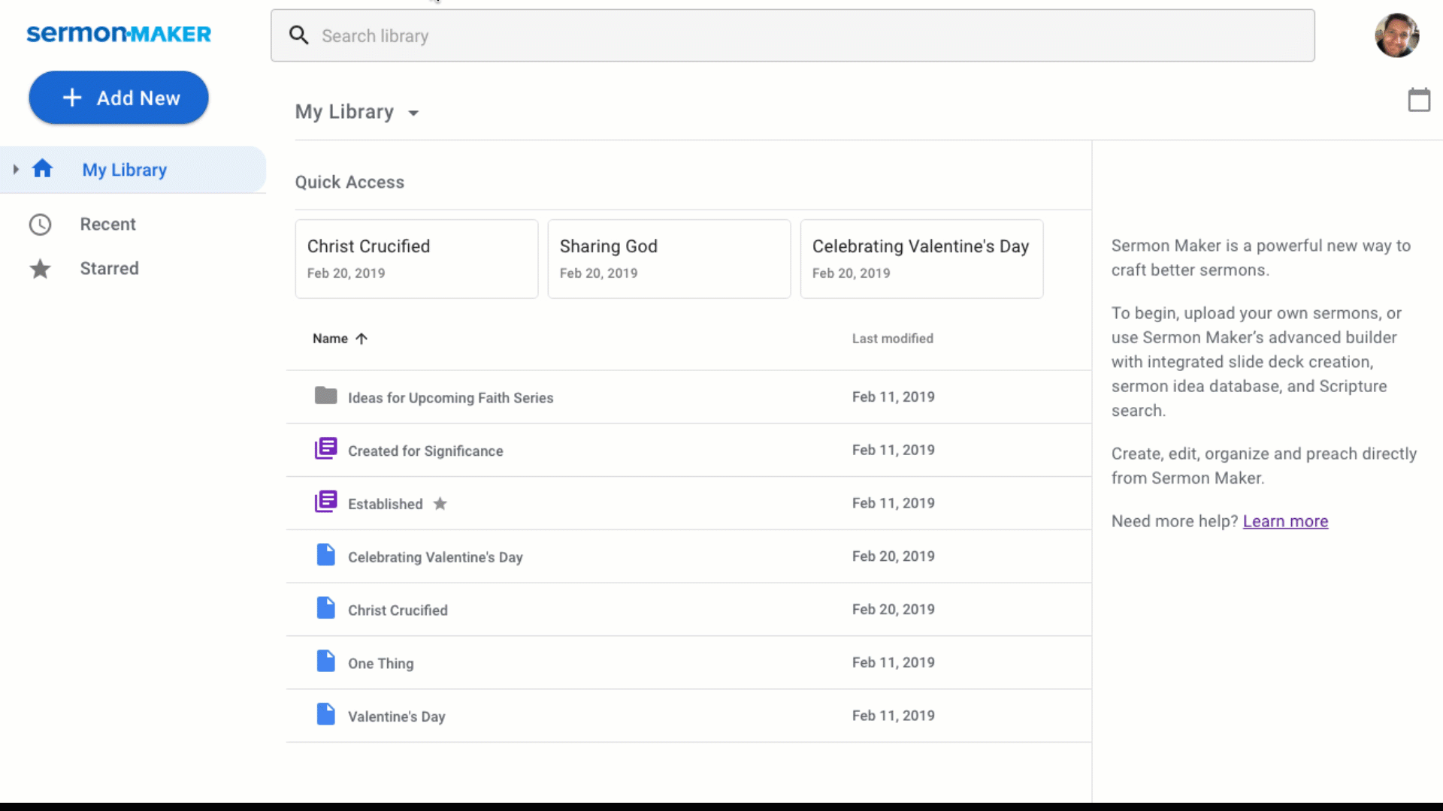Click document icon of Celebrating Valentine's Day row
1443x811 pixels.
[325, 555]
